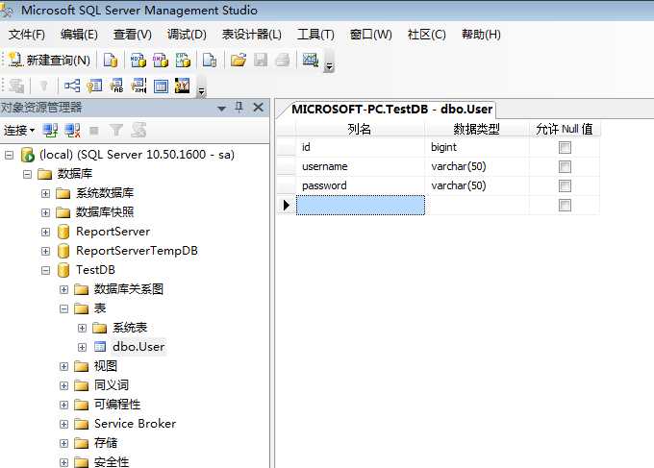The height and width of the screenshot is (468, 654).
Task: Open Object Explorer window position dropdown arrow
Action: (x=221, y=109)
